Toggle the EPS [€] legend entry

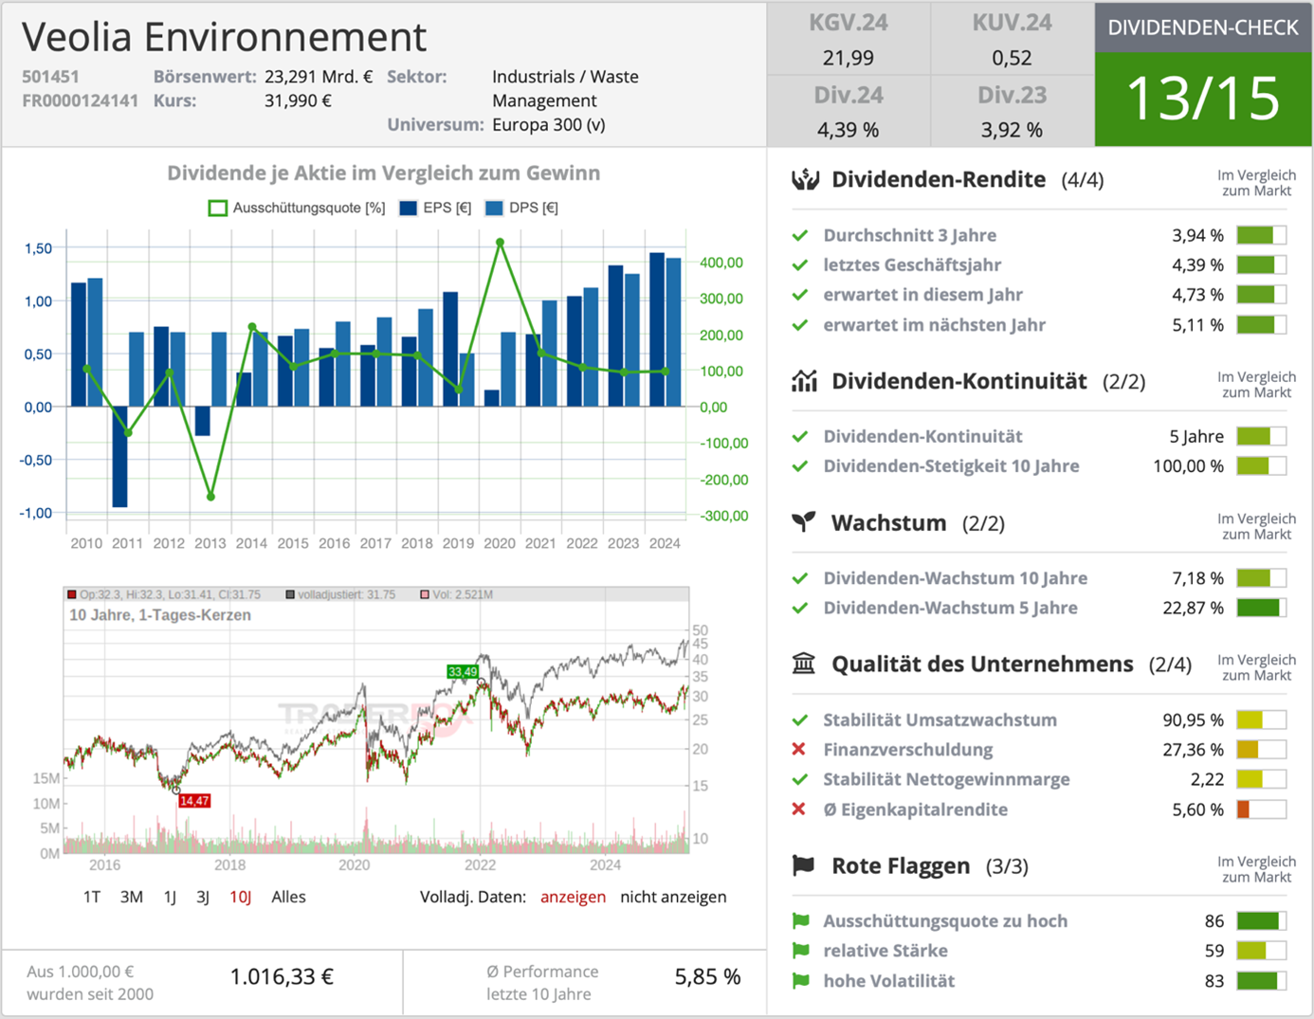435,208
